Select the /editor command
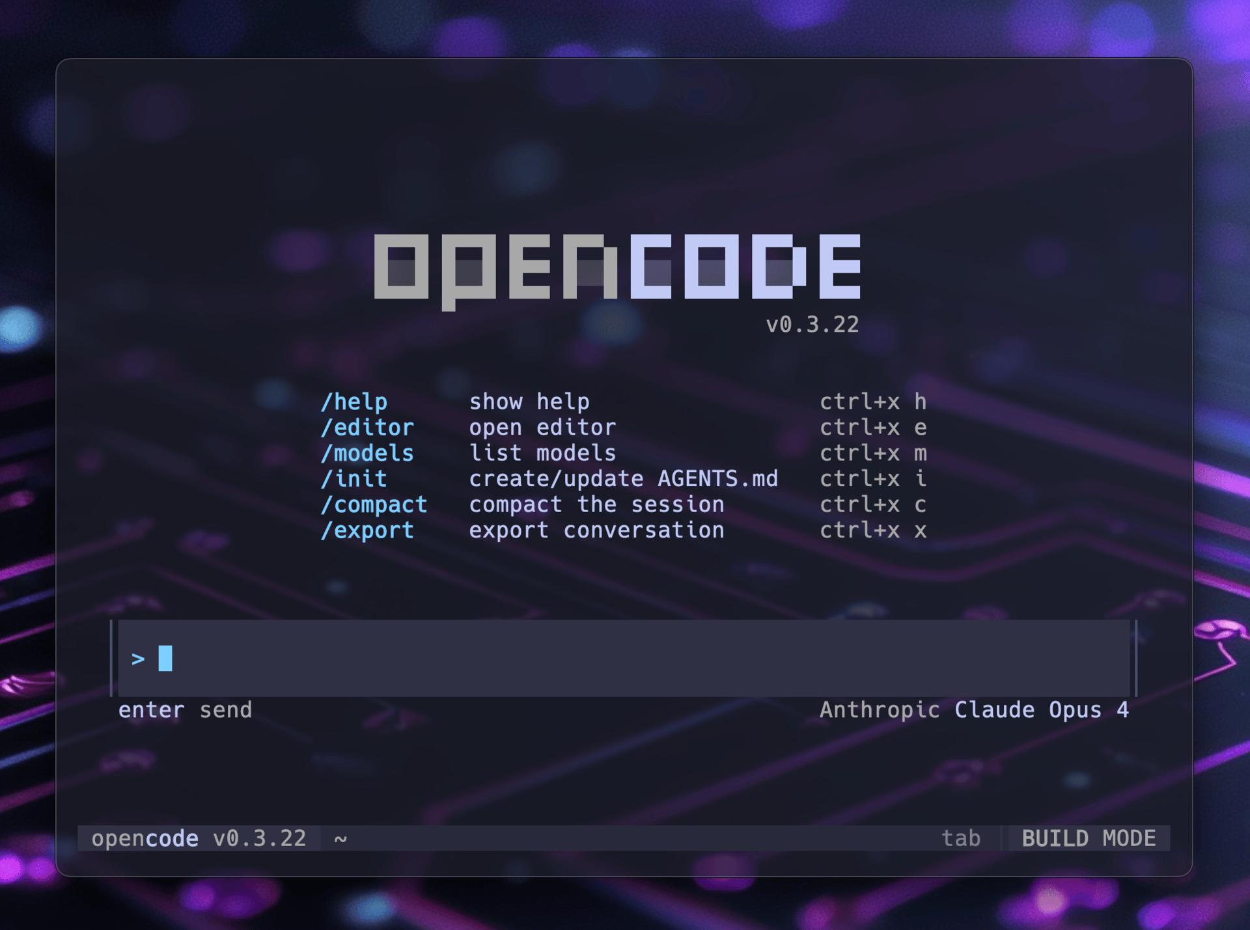This screenshot has height=930, width=1250. [367, 428]
